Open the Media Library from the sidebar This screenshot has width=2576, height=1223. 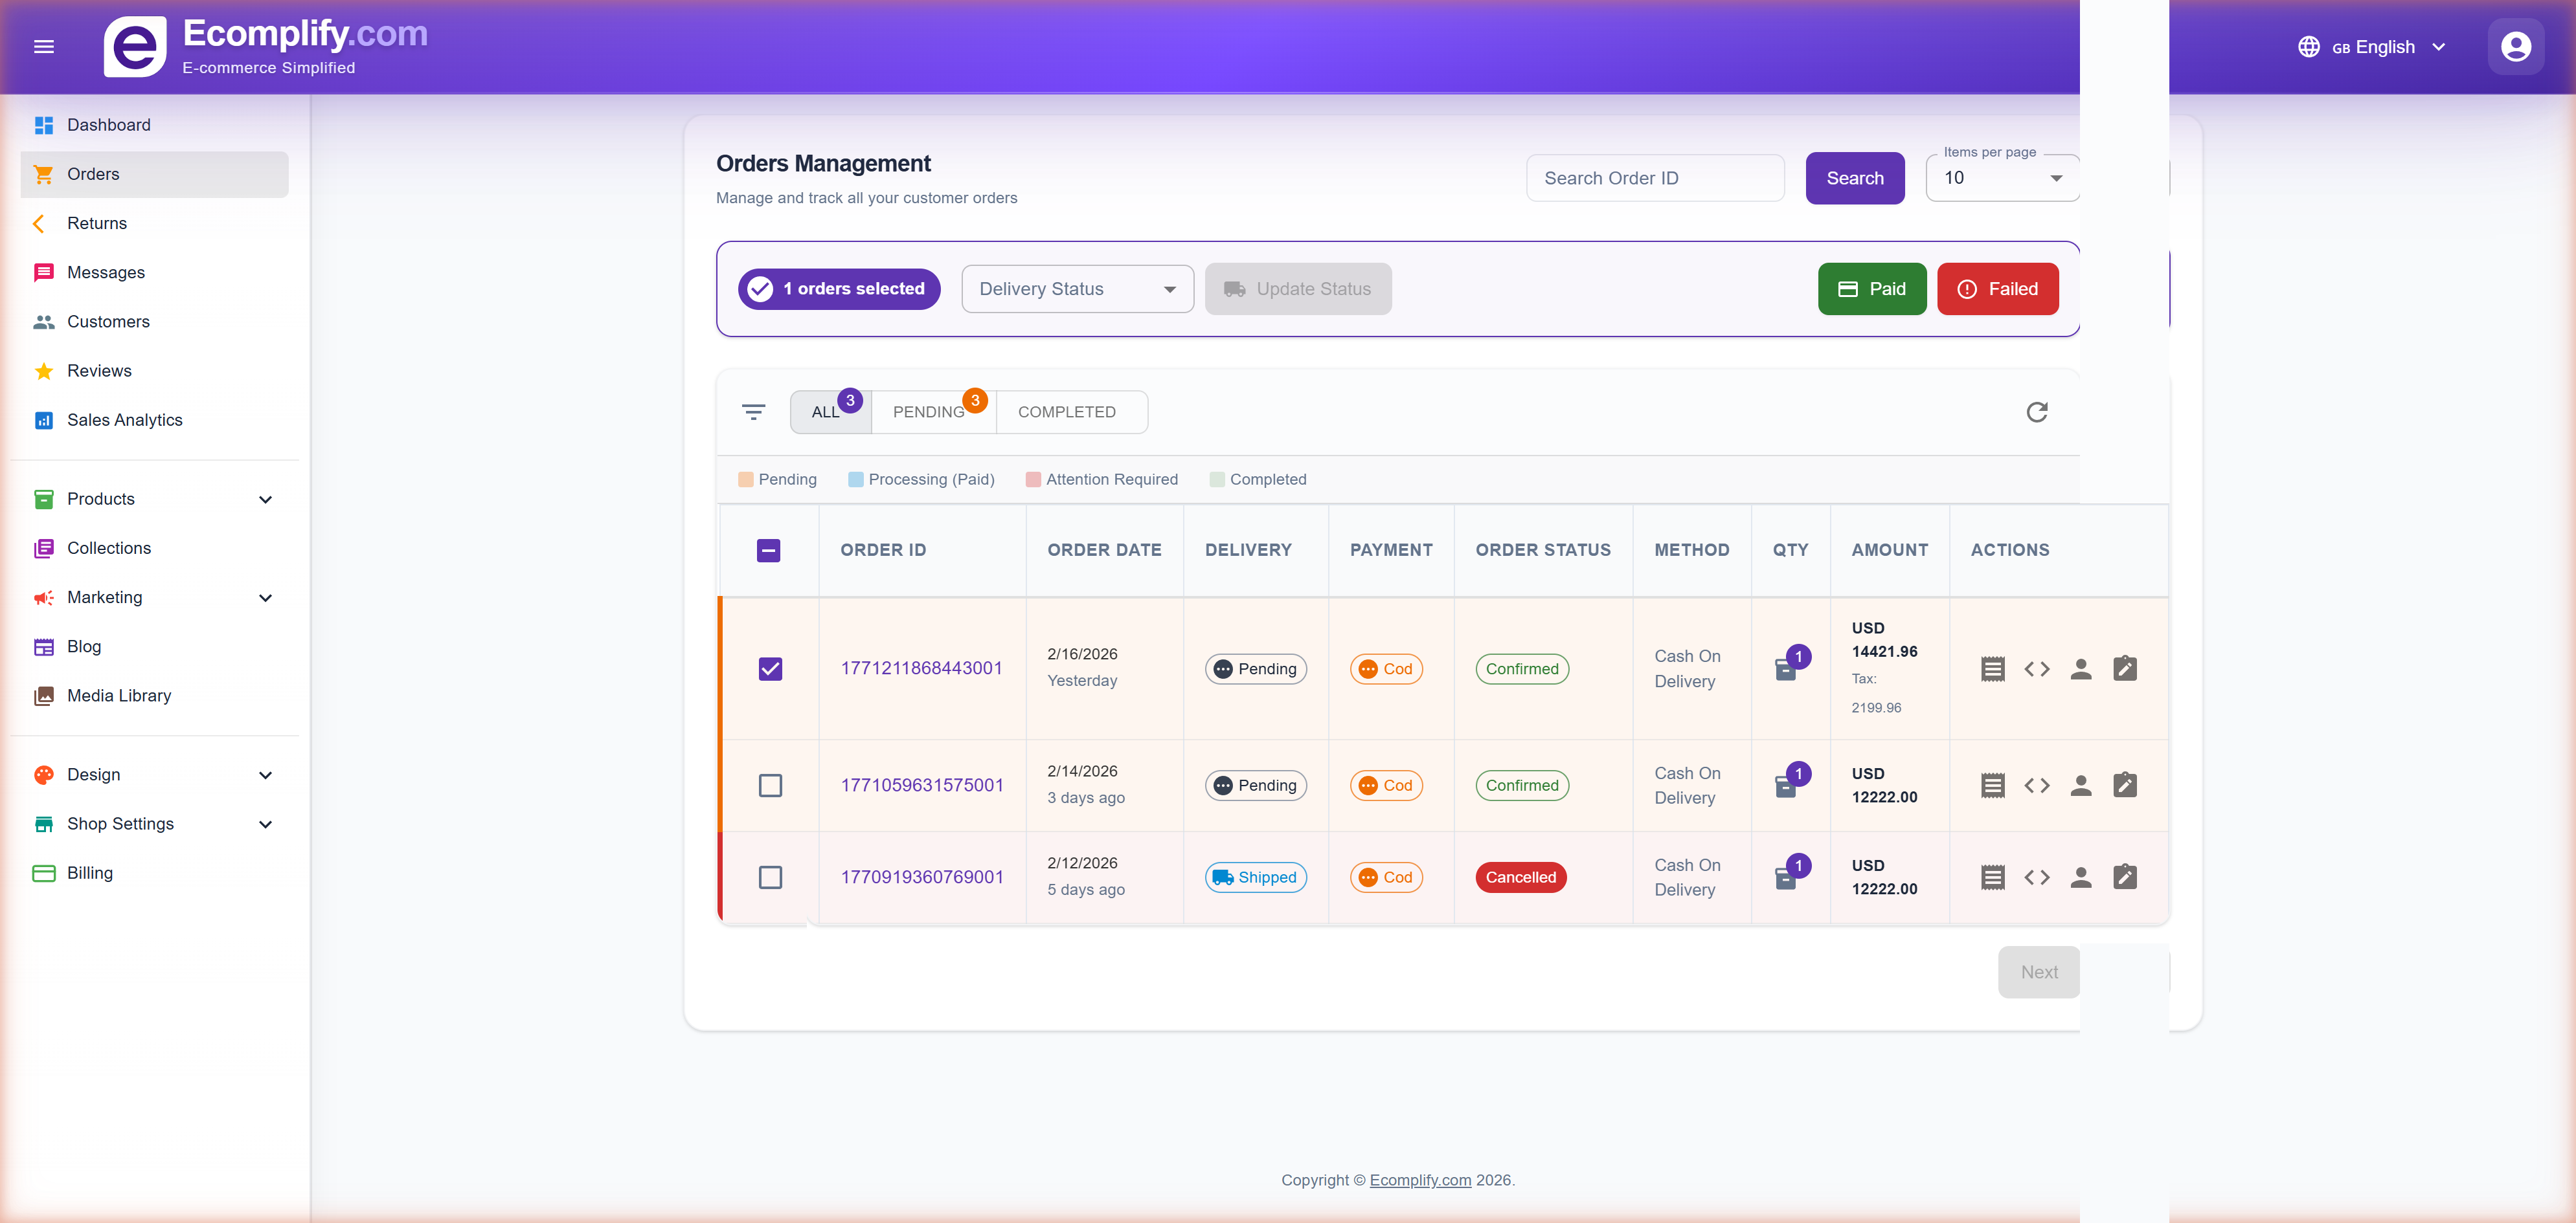coord(119,696)
